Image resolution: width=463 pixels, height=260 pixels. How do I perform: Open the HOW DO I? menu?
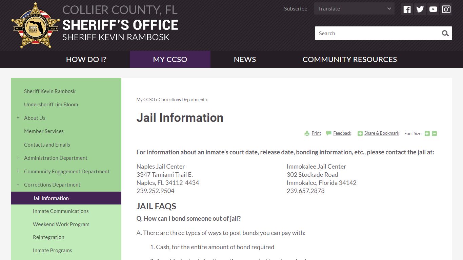[x=86, y=59]
